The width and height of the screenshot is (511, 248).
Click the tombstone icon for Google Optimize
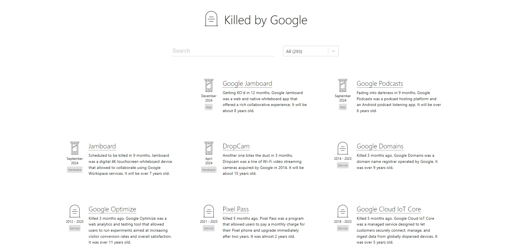pos(75,211)
